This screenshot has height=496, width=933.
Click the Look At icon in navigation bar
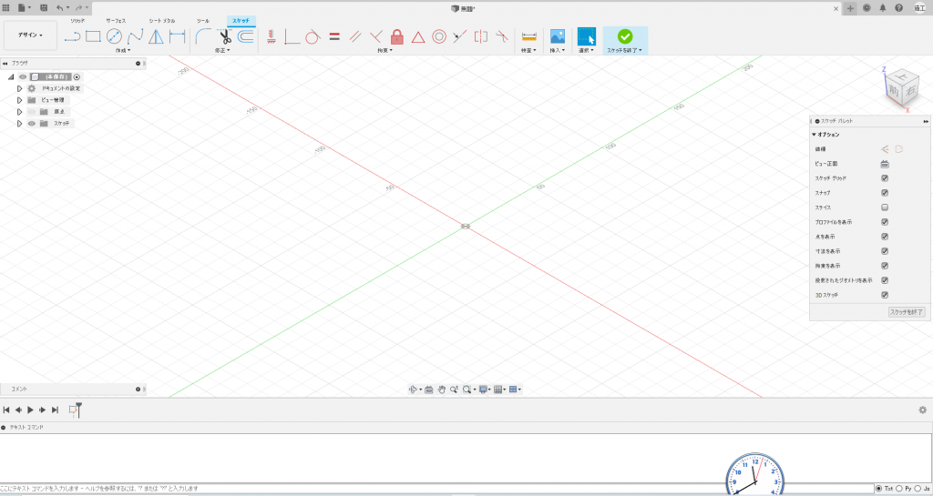pyautogui.click(x=428, y=390)
